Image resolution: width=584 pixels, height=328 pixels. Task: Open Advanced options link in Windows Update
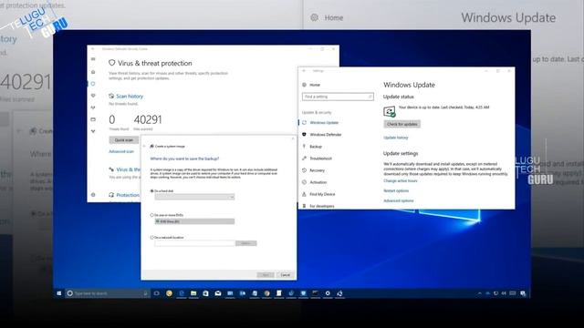(x=399, y=200)
